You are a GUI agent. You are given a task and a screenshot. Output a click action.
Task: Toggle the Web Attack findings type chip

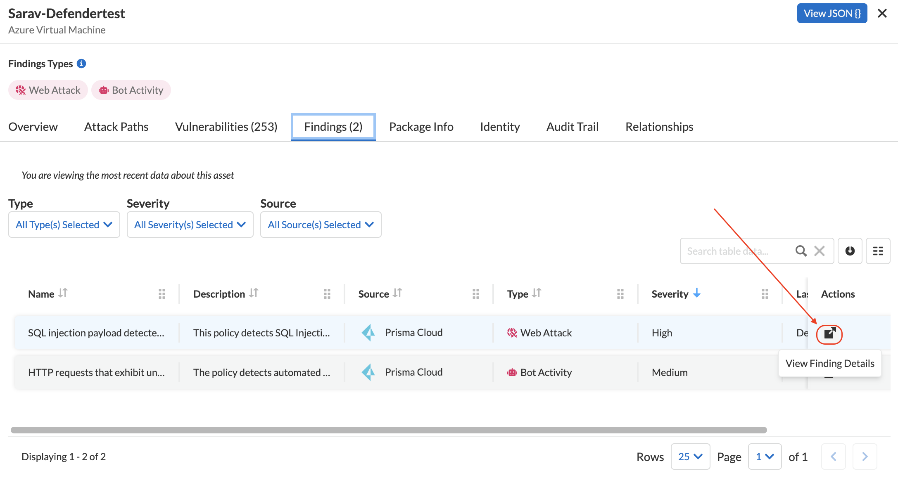pyautogui.click(x=48, y=90)
